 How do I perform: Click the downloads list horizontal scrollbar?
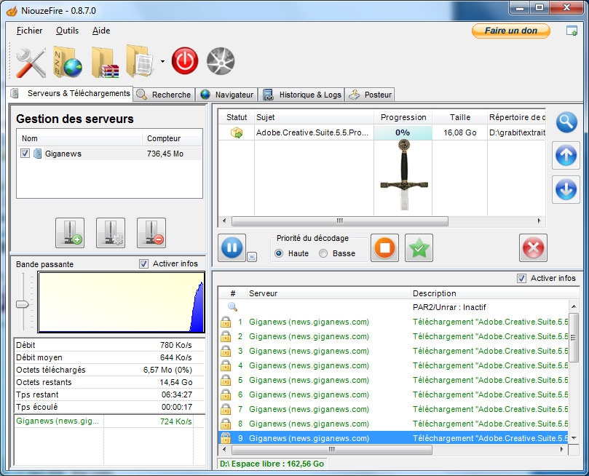(339, 221)
